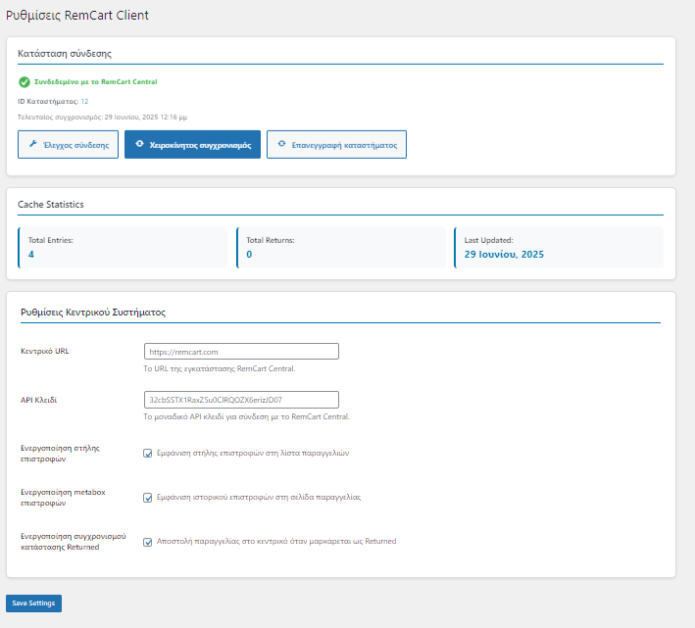695x628 pixels.
Task: Click Κατάσταση σύνδεσης heading
Action: (65, 53)
